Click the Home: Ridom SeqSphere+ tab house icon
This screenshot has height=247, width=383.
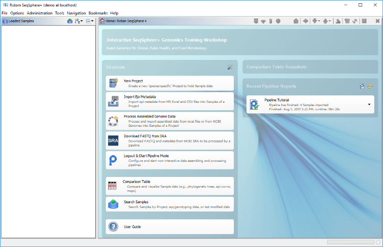coord(103,21)
